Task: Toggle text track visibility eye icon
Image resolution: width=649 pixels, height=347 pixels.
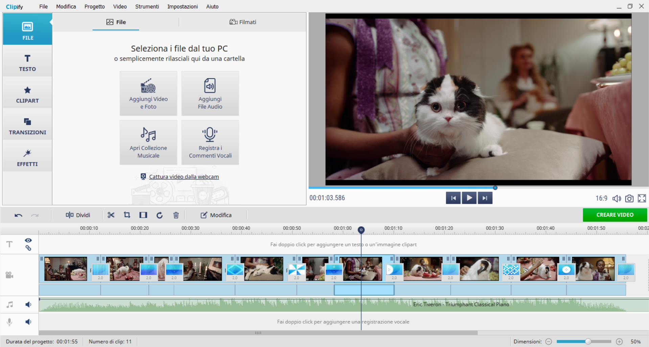Action: (28, 240)
